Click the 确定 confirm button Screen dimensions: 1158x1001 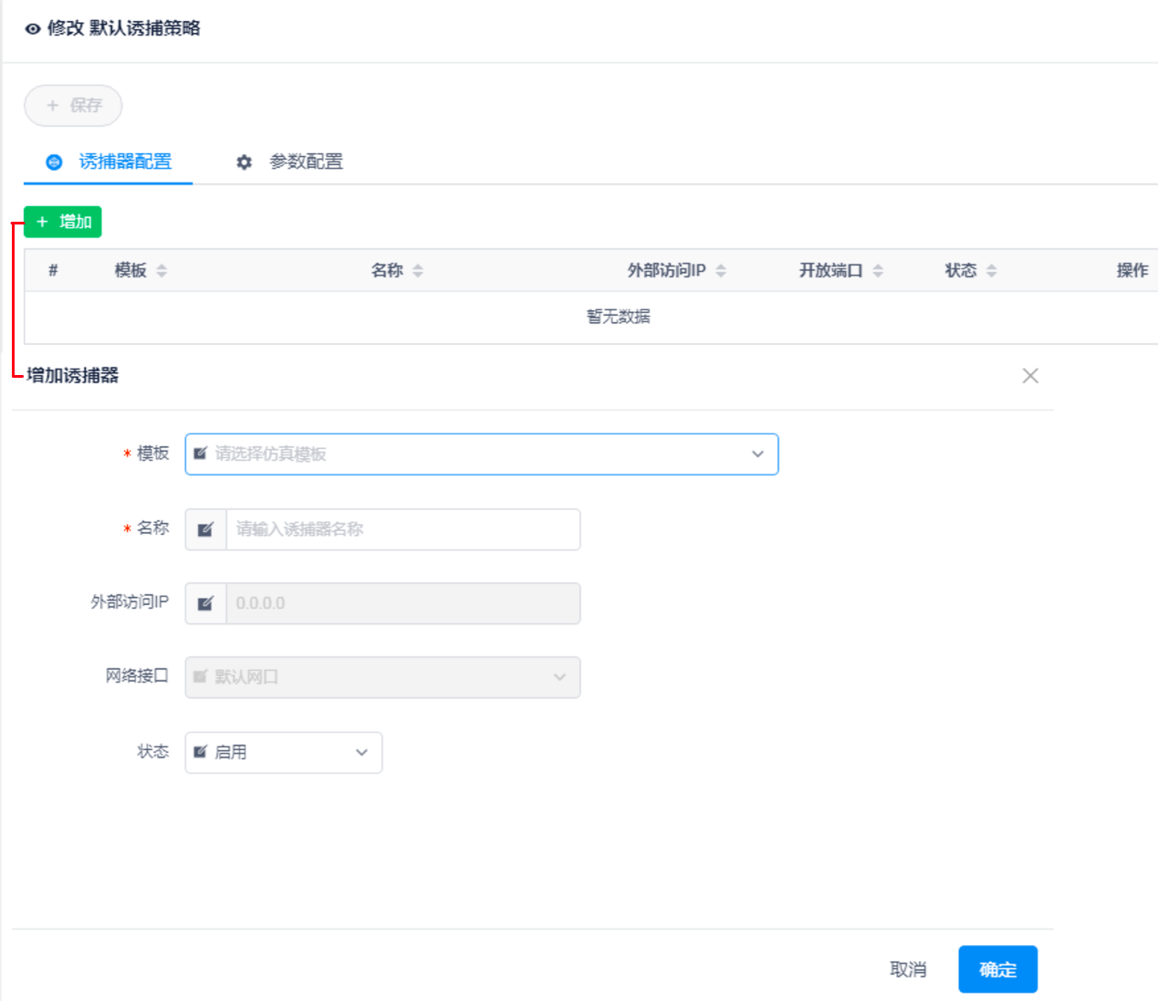point(997,969)
